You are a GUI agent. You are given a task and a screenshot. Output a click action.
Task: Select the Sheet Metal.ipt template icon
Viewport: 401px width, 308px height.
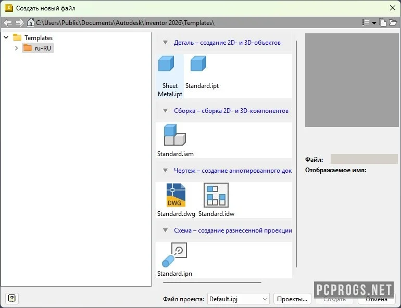tap(166, 63)
